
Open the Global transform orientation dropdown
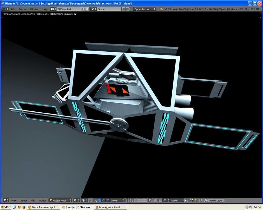(117, 200)
